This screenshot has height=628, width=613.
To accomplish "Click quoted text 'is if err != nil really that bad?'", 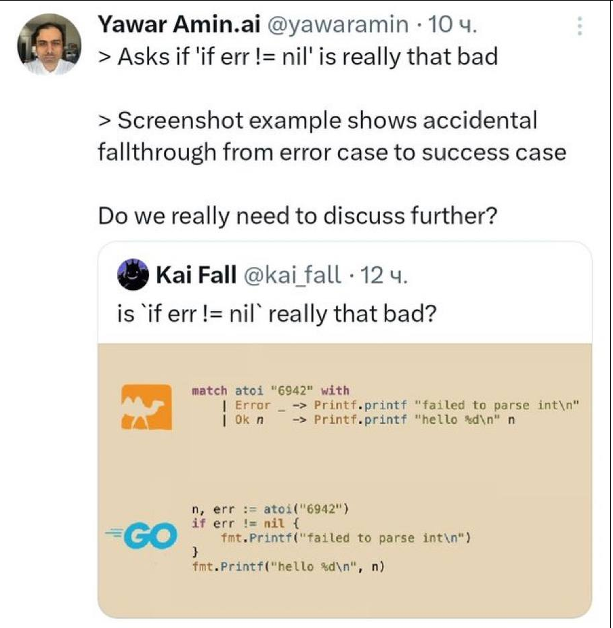I will click(x=276, y=314).
